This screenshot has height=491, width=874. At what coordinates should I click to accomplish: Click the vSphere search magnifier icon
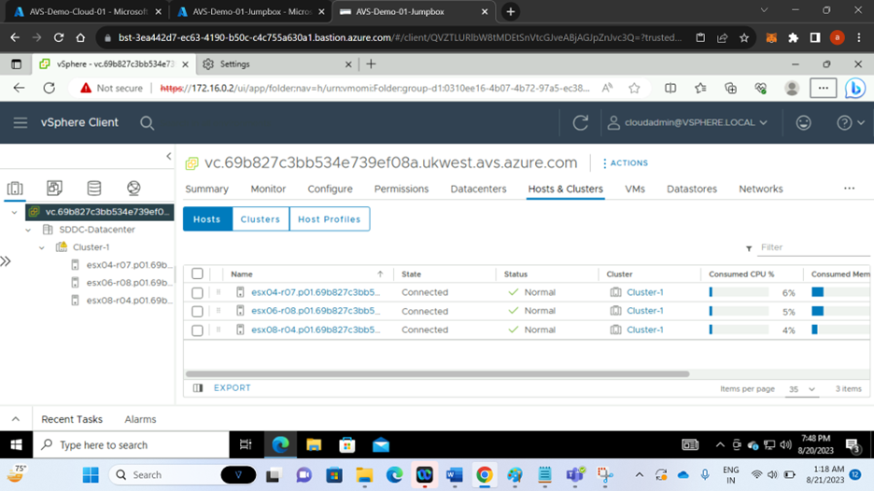pos(148,123)
